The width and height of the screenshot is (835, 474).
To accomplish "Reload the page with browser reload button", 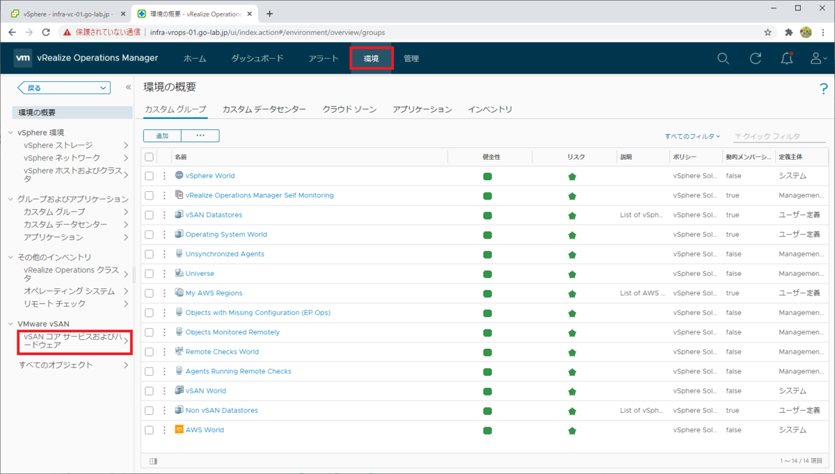I will tap(46, 32).
